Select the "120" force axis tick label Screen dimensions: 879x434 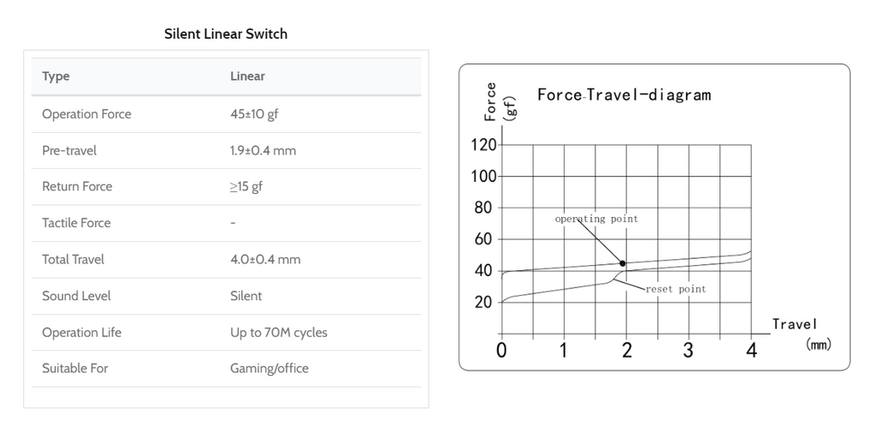point(484,144)
